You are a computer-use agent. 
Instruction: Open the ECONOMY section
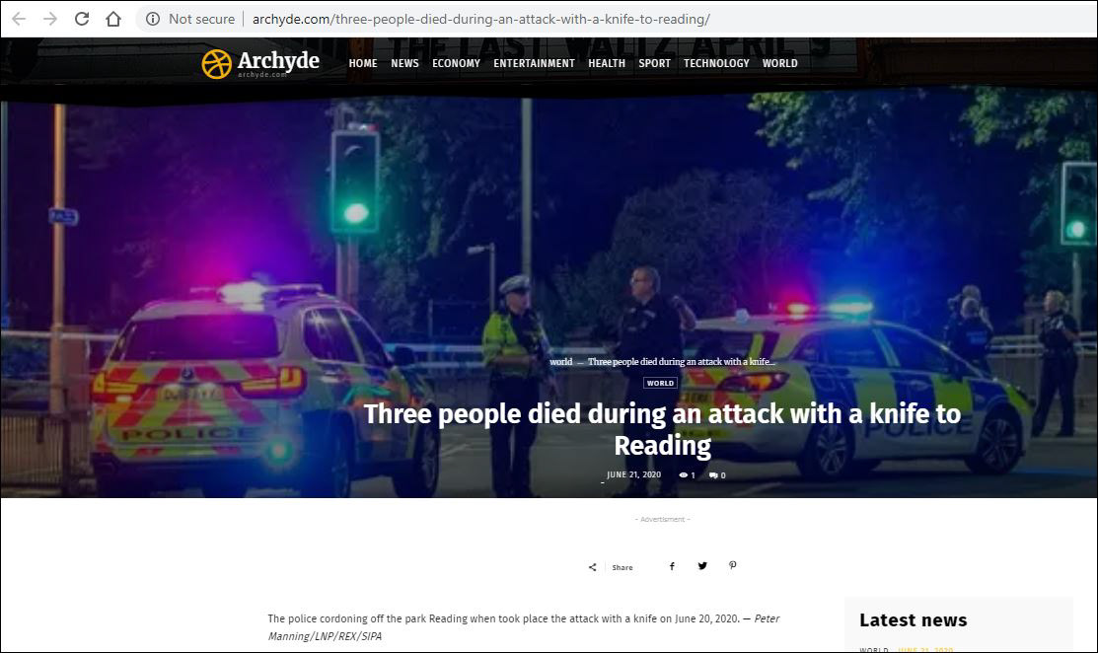point(456,63)
